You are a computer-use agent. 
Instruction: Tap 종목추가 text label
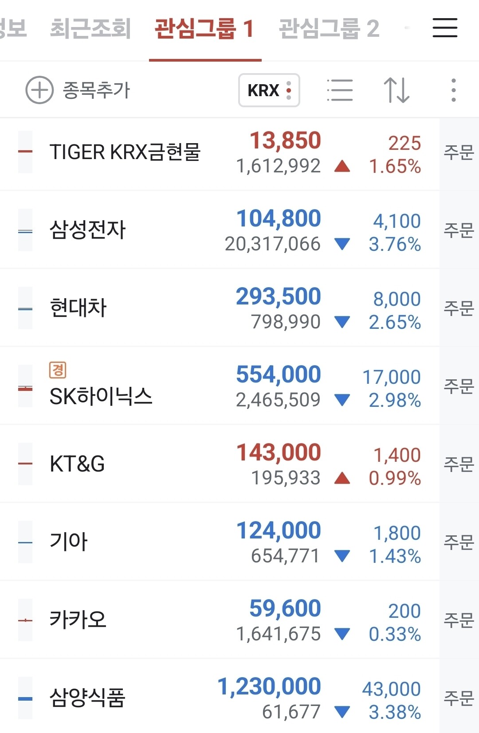[96, 90]
